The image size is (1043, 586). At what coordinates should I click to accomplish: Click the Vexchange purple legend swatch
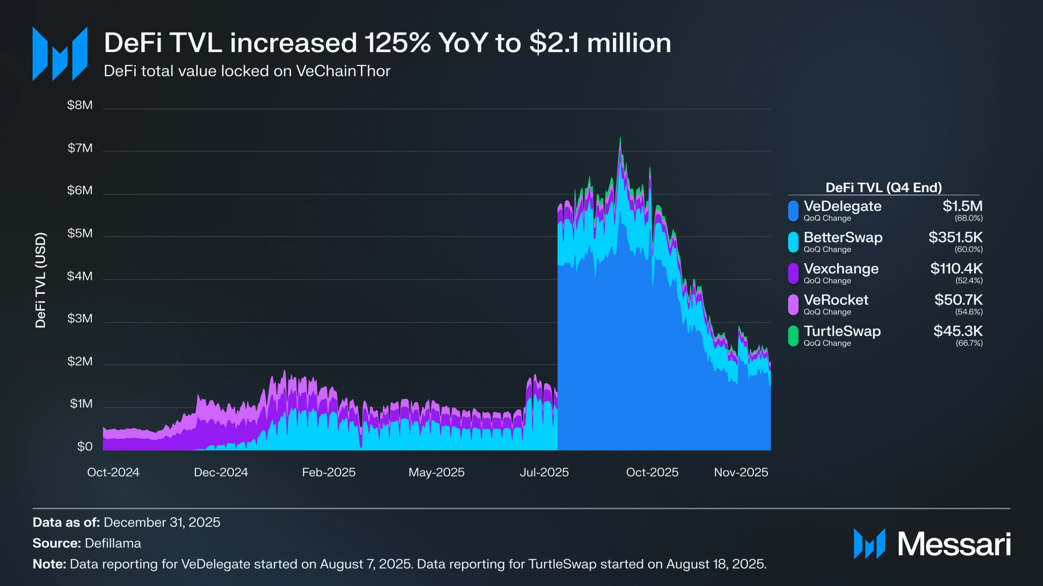pos(793,273)
